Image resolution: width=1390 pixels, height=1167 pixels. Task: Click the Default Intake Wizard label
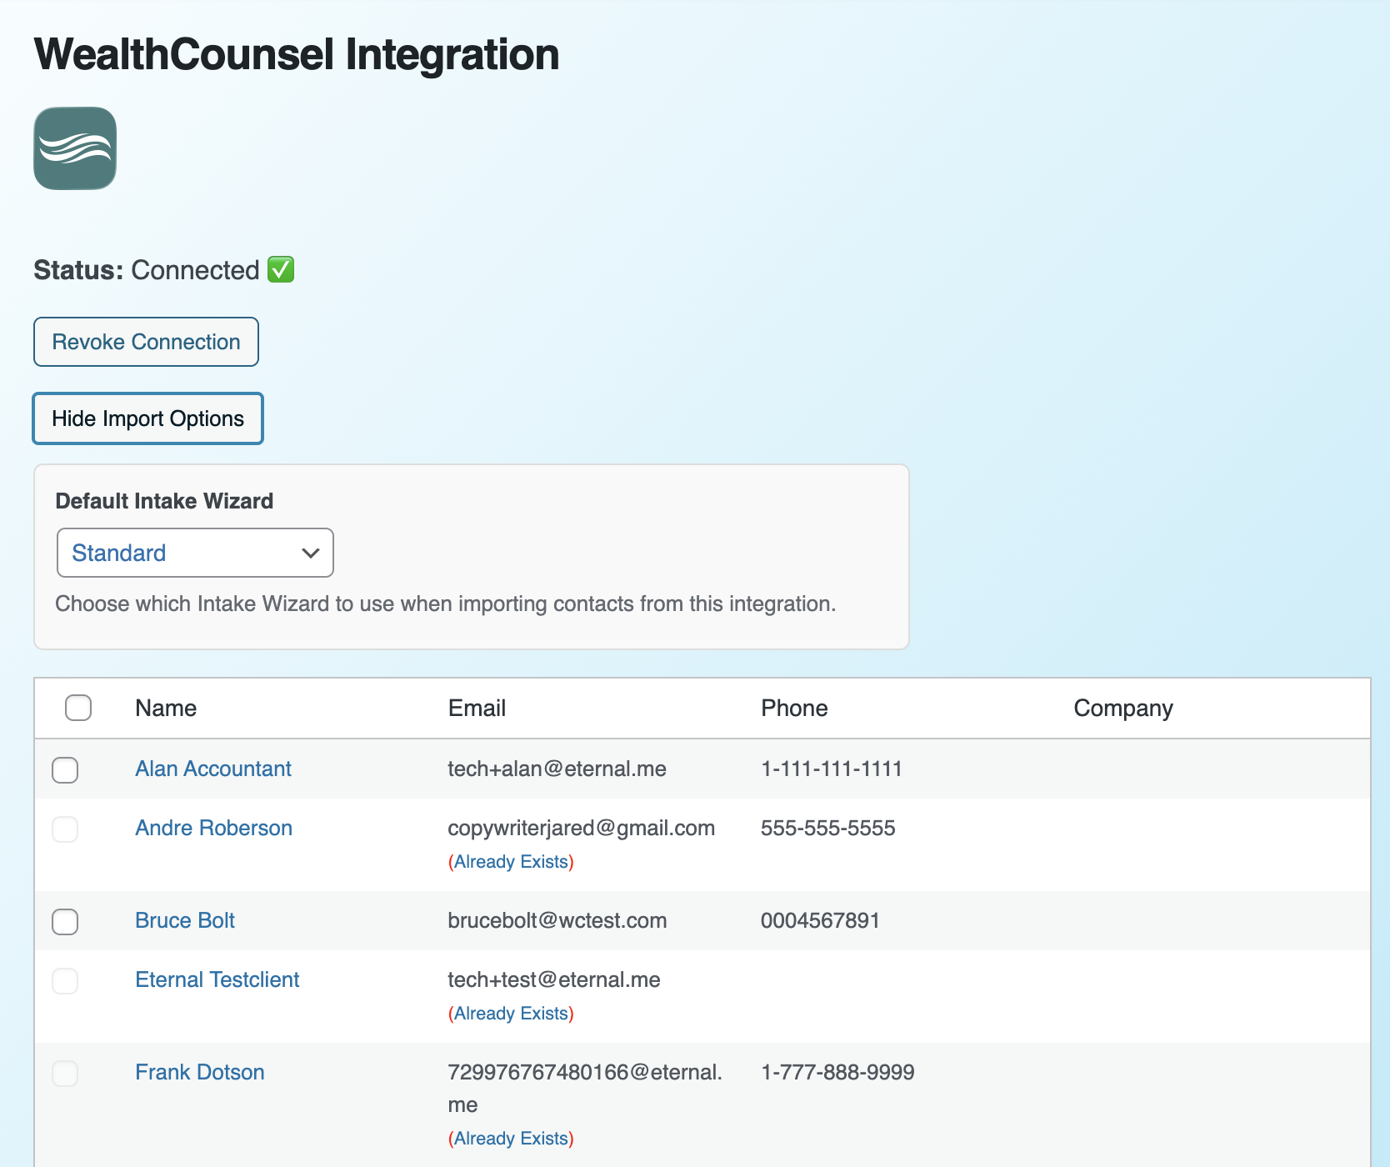tap(164, 501)
